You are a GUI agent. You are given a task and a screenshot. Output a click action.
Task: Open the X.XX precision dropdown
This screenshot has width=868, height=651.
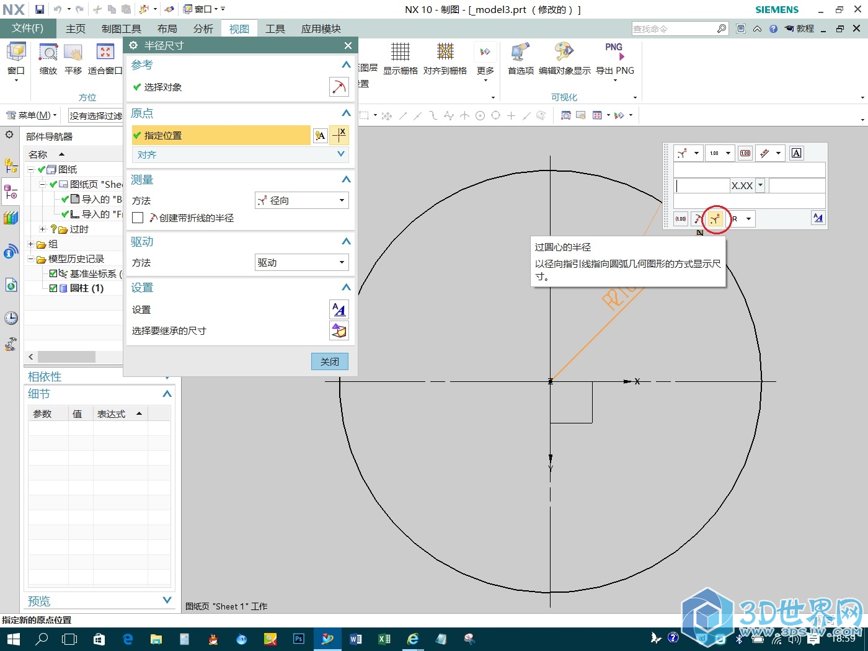click(760, 185)
